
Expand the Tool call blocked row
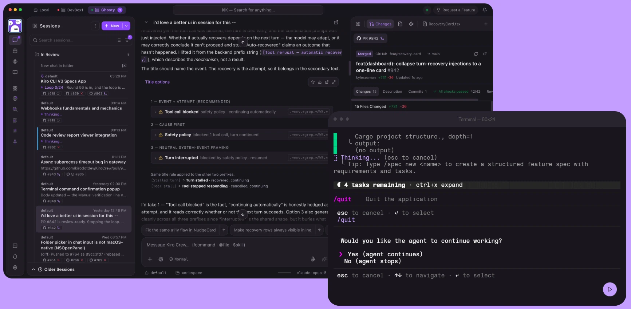[240, 112]
